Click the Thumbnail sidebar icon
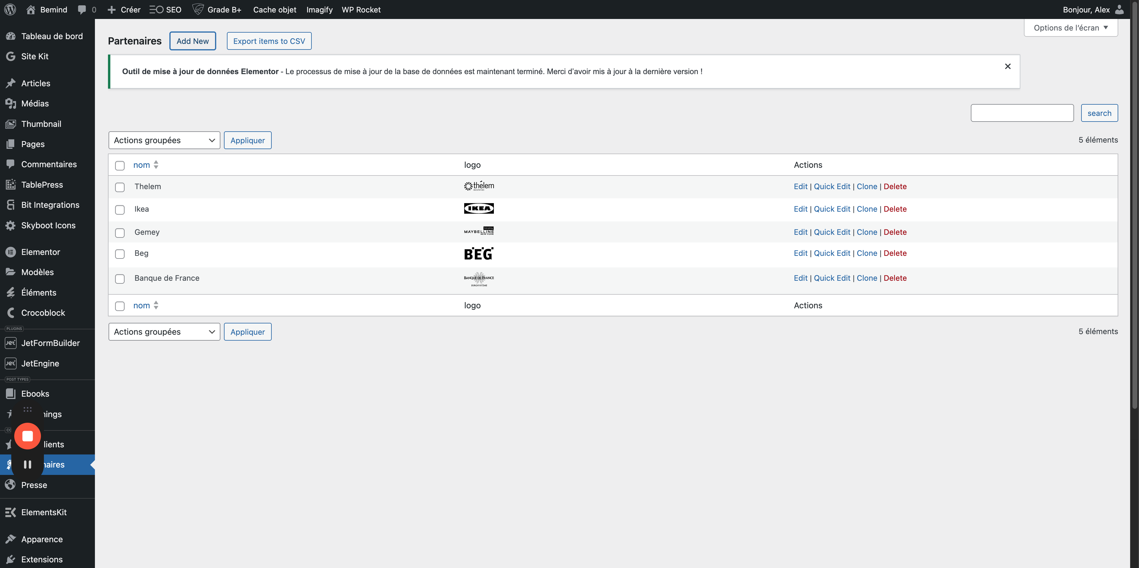 11,124
